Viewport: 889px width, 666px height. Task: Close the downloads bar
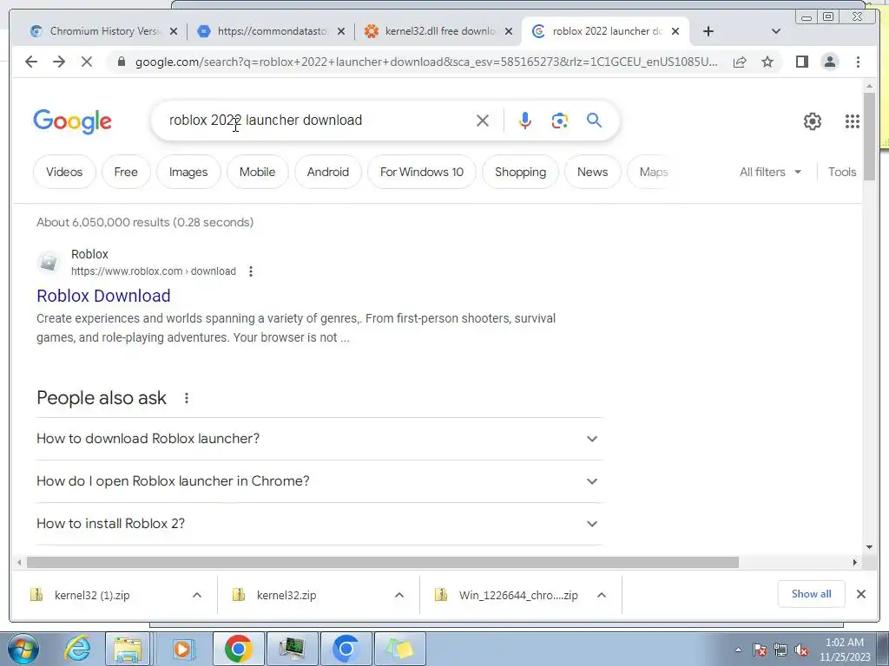click(860, 594)
